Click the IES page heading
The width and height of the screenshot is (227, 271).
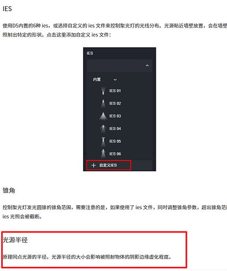(x=7, y=9)
